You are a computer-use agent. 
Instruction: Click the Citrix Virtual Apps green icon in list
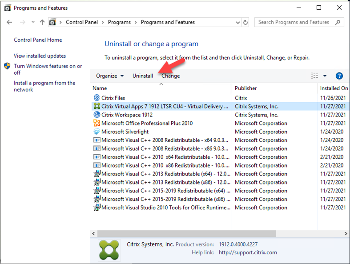coord(97,106)
